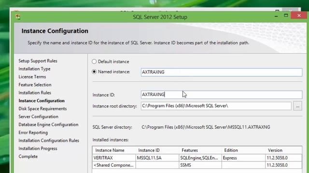Click the SSMS features cell
The height and width of the screenshot is (173, 309).
pyautogui.click(x=200, y=165)
